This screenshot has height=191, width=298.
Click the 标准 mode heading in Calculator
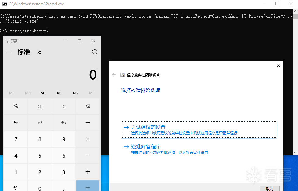pos(24,52)
